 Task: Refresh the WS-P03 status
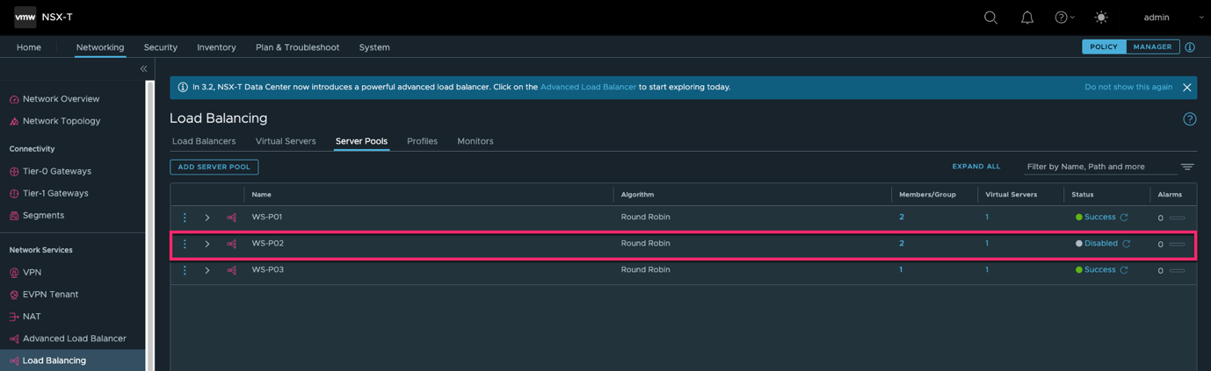(x=1124, y=270)
